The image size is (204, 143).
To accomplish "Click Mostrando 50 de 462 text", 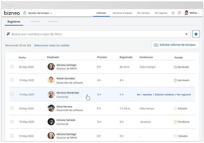I will click(x=18, y=45).
